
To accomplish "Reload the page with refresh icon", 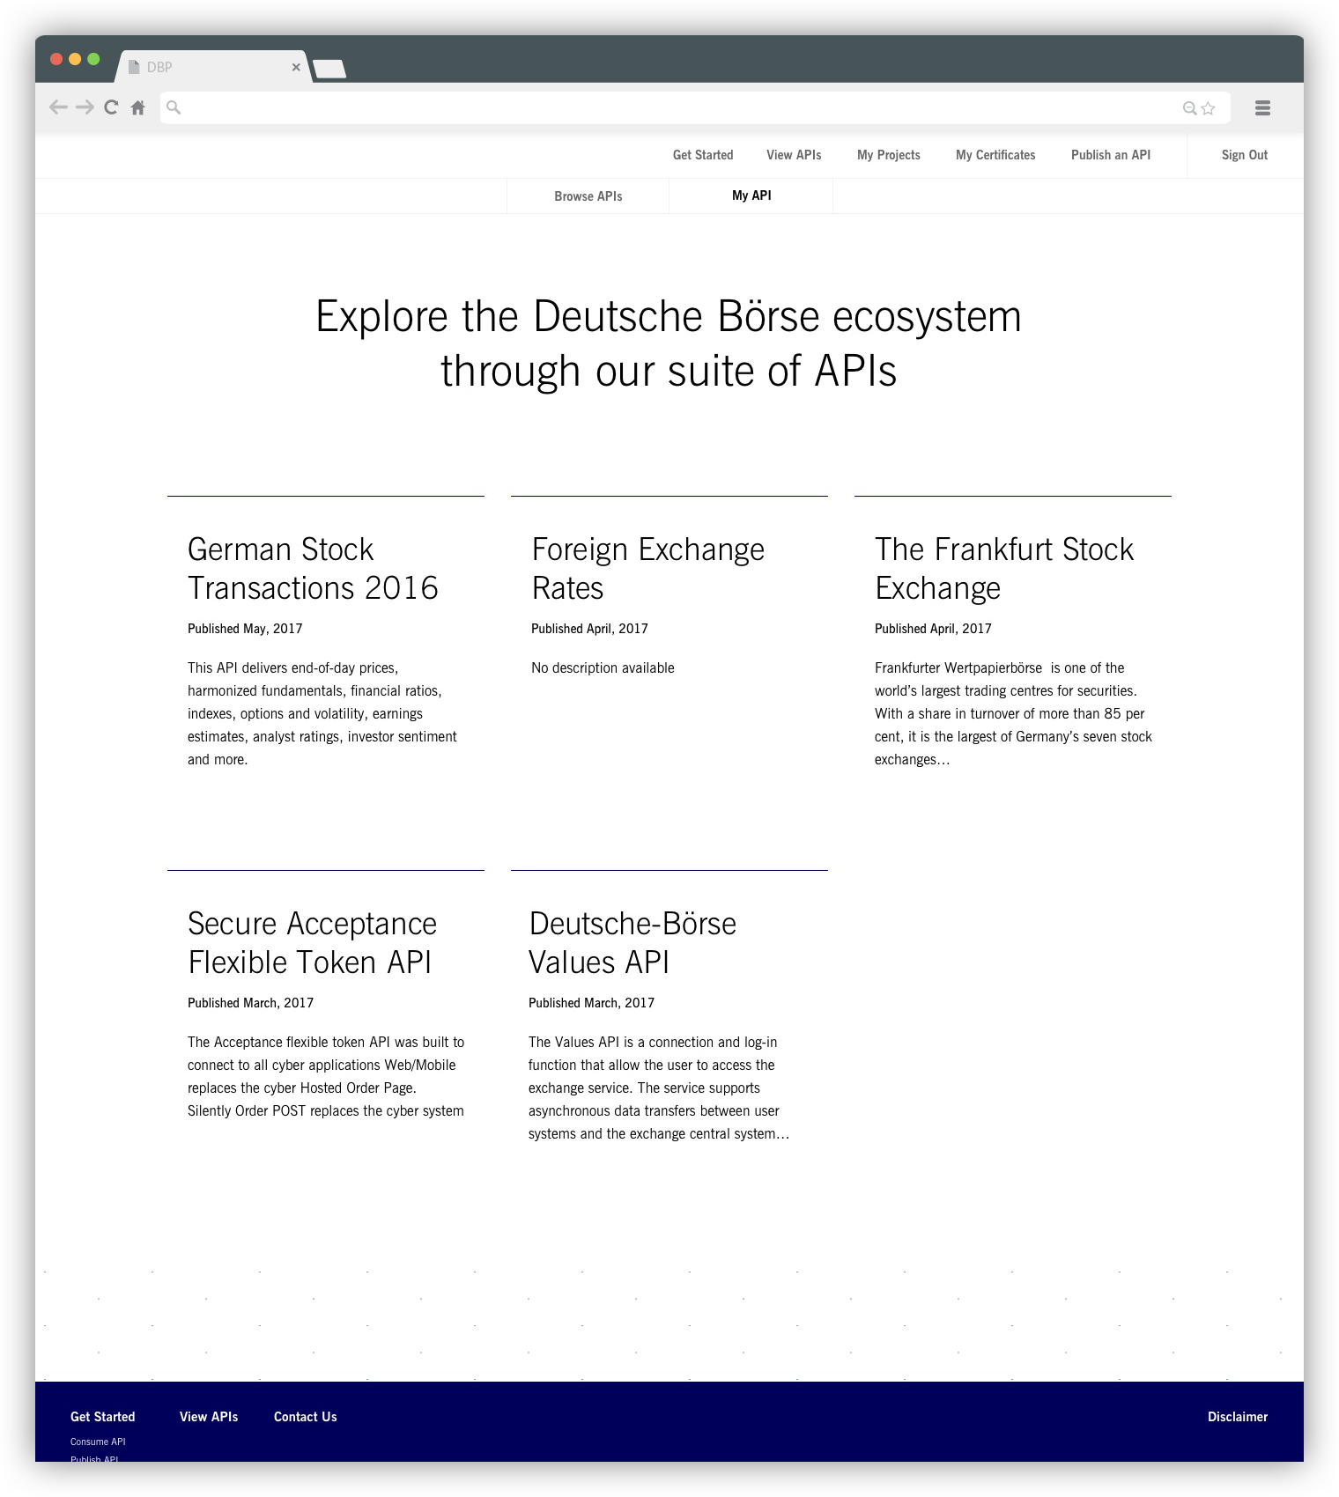I will pyautogui.click(x=111, y=107).
